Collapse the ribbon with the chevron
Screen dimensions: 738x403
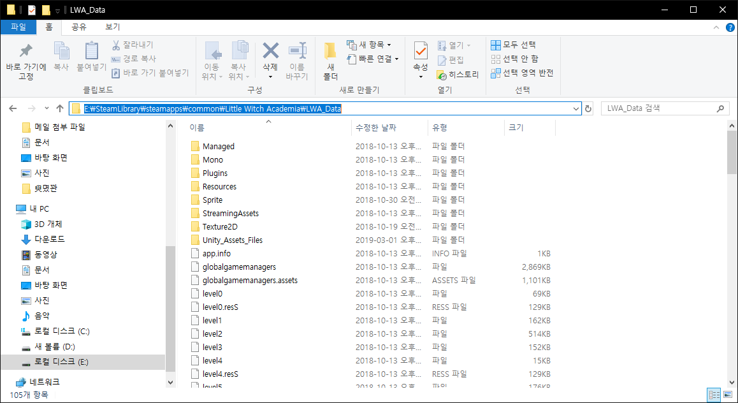[716, 27]
